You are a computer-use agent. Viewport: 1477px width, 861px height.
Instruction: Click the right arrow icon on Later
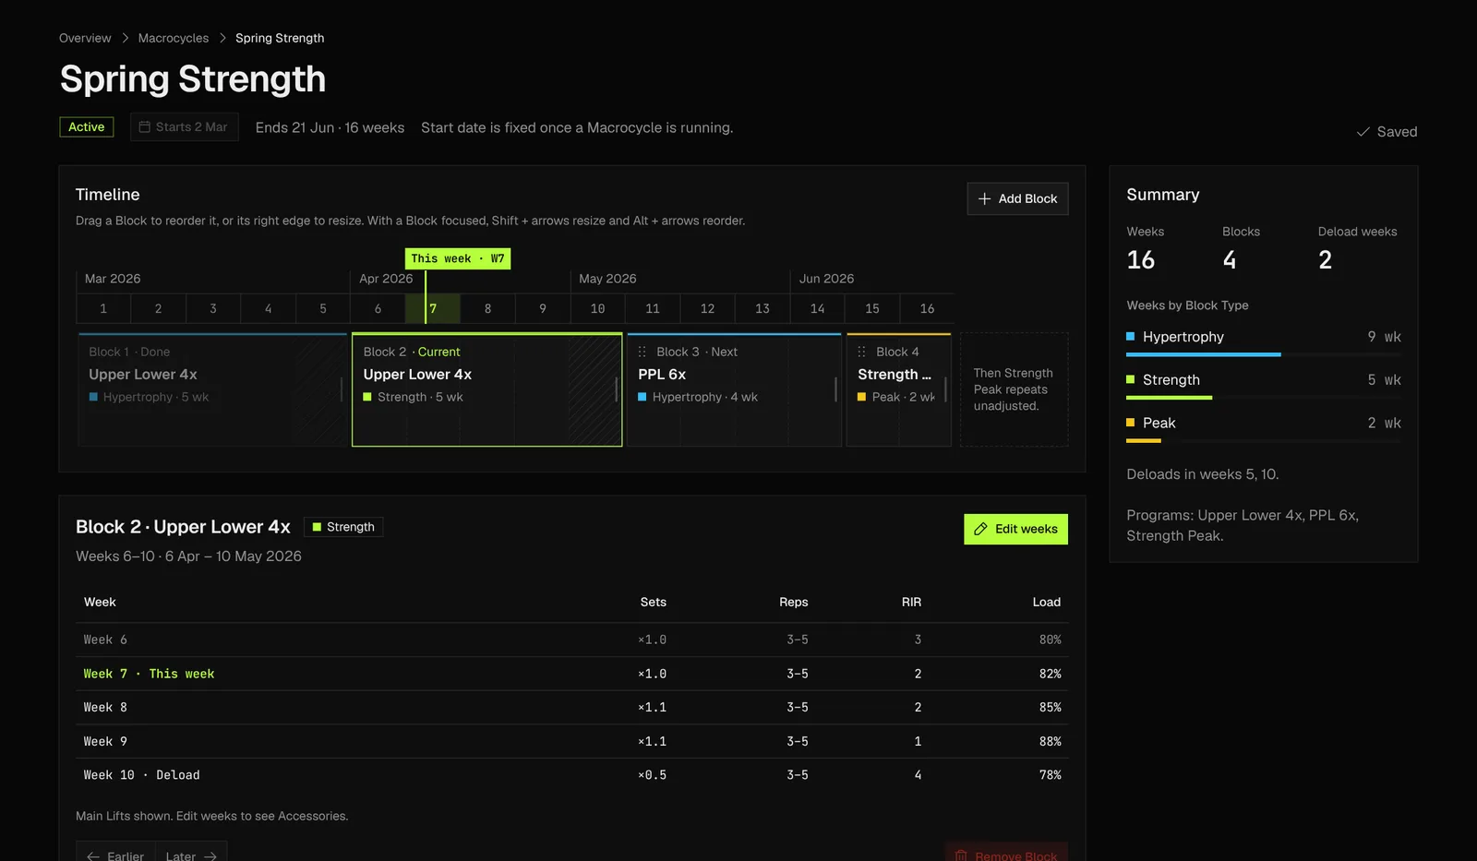coord(210,855)
